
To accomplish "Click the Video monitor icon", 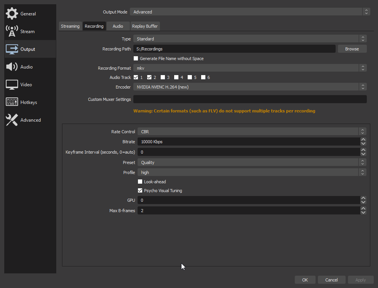I will pos(12,85).
